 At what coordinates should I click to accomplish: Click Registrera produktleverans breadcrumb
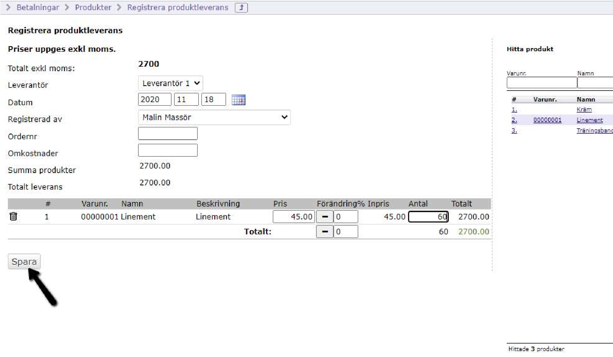(x=178, y=7)
